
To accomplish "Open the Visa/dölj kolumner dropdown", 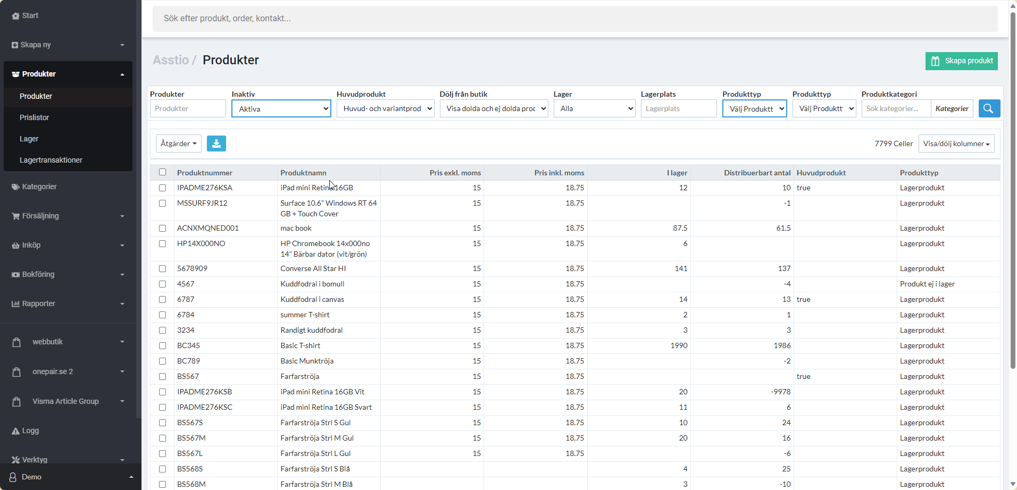I will (956, 143).
